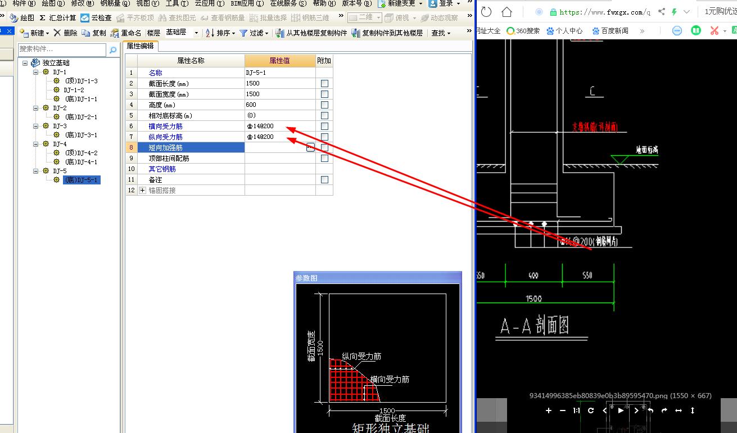Click the browser address bar URL
The height and width of the screenshot is (433, 737).
605,12
